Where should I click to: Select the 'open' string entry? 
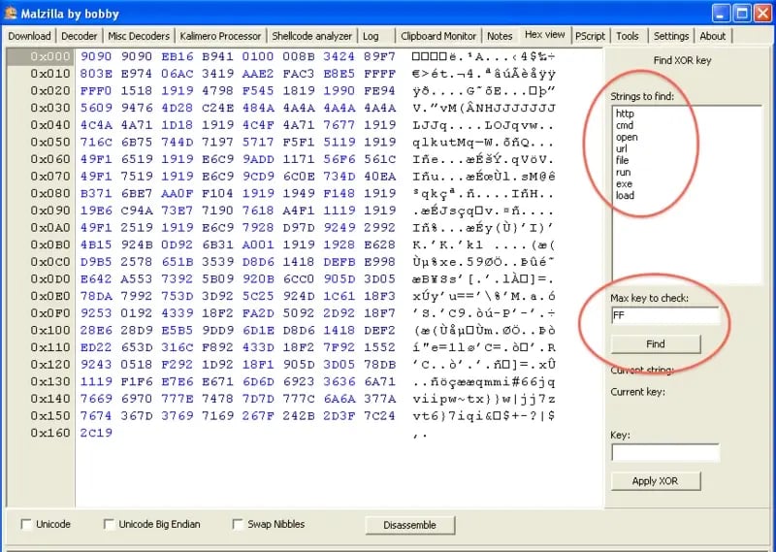click(627, 137)
